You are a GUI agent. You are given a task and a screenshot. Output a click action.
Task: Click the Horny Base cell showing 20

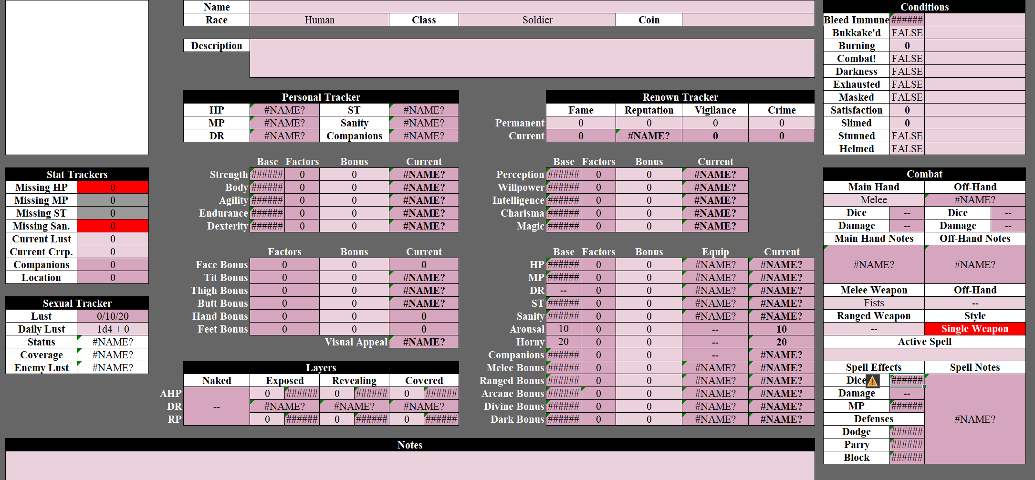564,342
